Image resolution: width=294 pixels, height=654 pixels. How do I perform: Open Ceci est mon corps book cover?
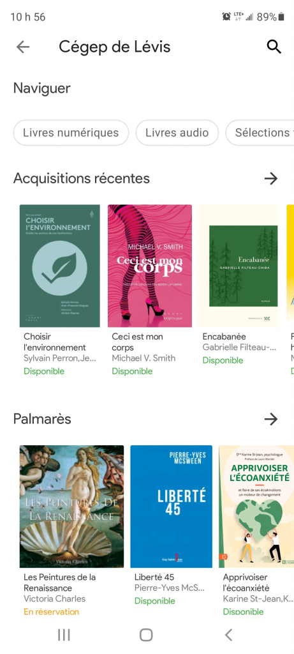tap(150, 266)
